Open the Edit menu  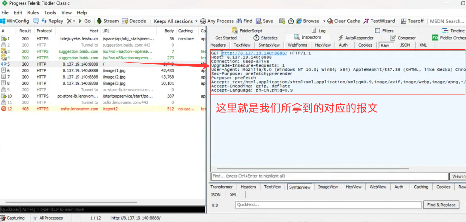click(x=18, y=13)
